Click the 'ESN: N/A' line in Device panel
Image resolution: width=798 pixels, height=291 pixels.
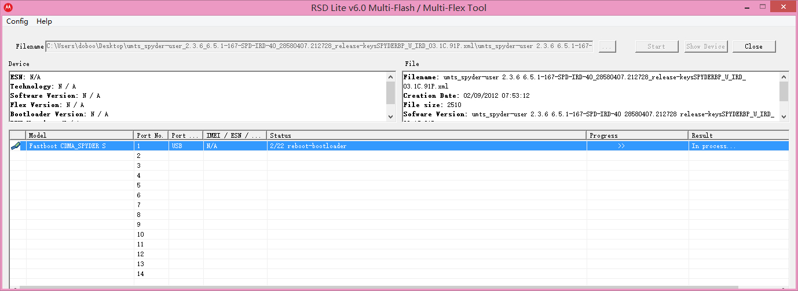[25, 77]
